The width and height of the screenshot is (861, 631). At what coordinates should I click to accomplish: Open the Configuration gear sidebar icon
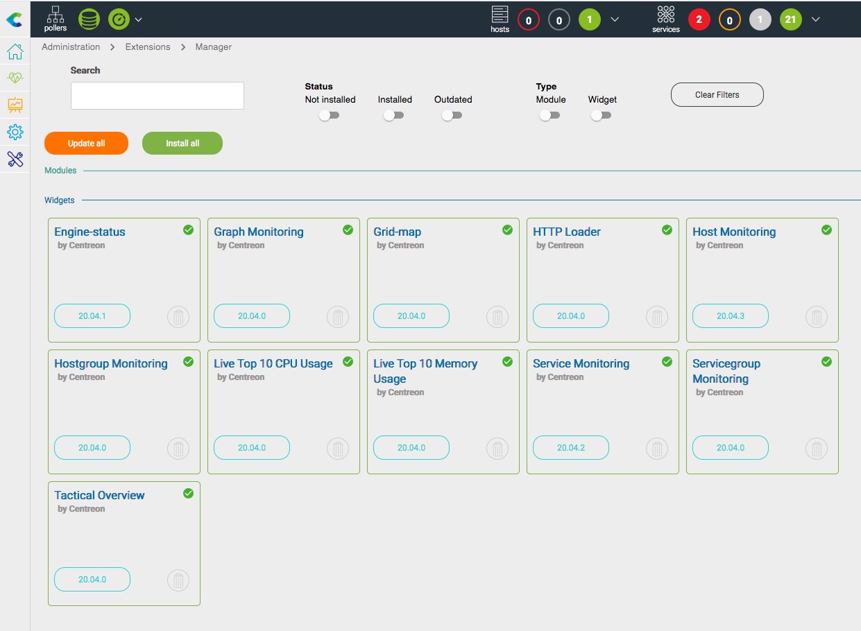pyautogui.click(x=15, y=132)
